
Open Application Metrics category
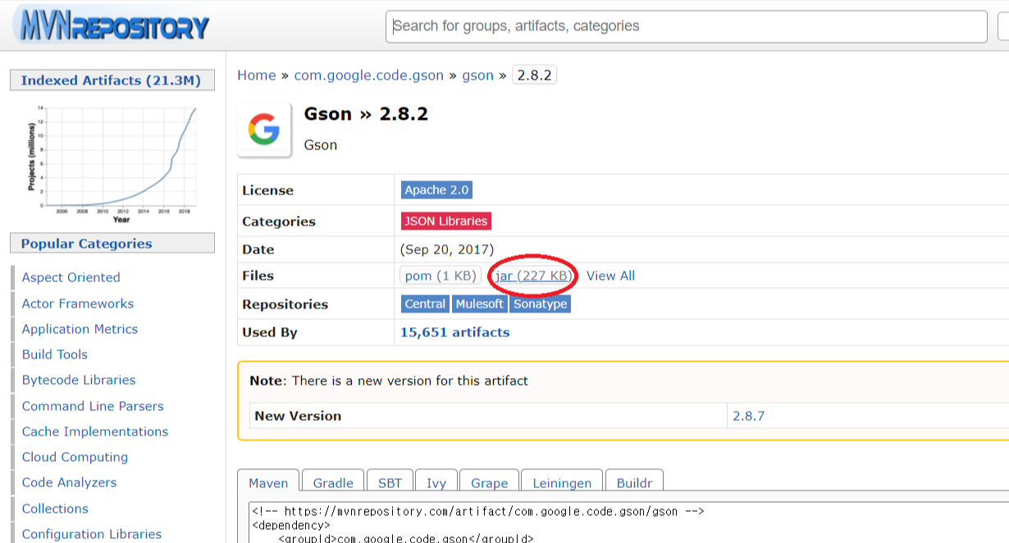tap(80, 329)
